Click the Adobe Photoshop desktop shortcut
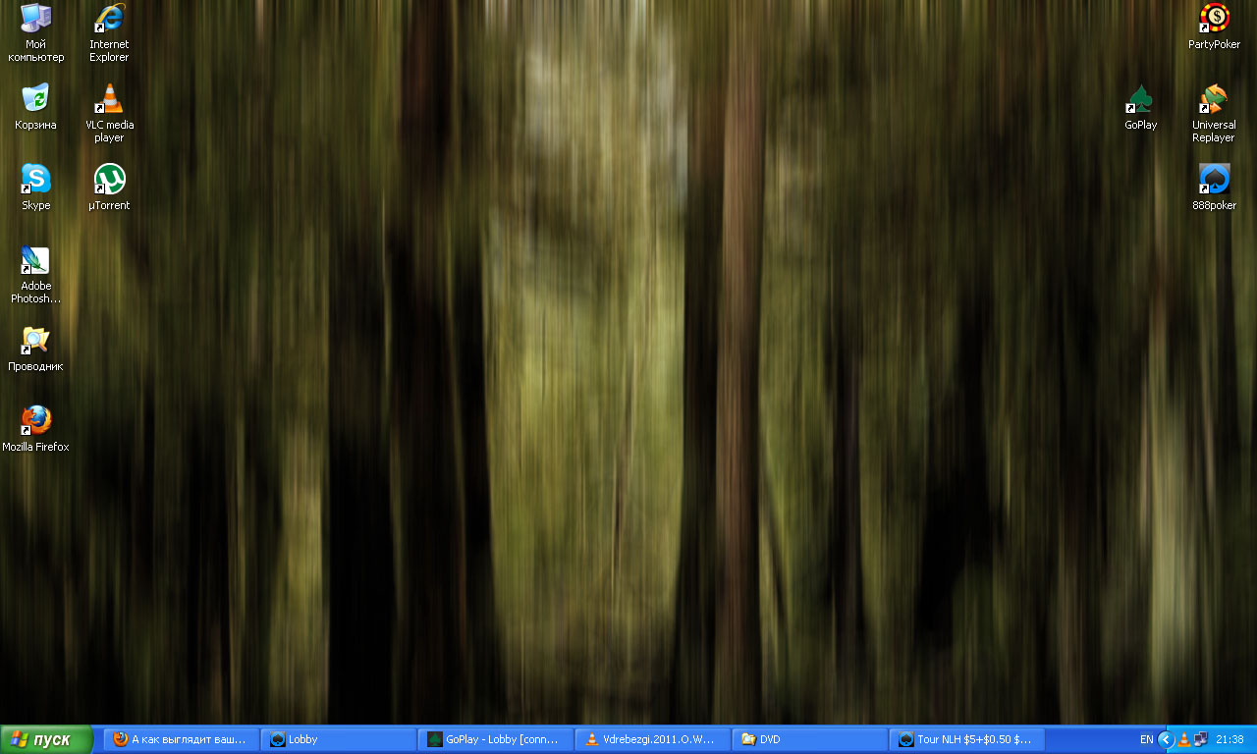The height and width of the screenshot is (754, 1257). [36, 274]
